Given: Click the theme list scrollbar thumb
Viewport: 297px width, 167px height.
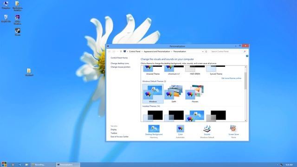Looking at the screenshot, I should pyautogui.click(x=245, y=81).
